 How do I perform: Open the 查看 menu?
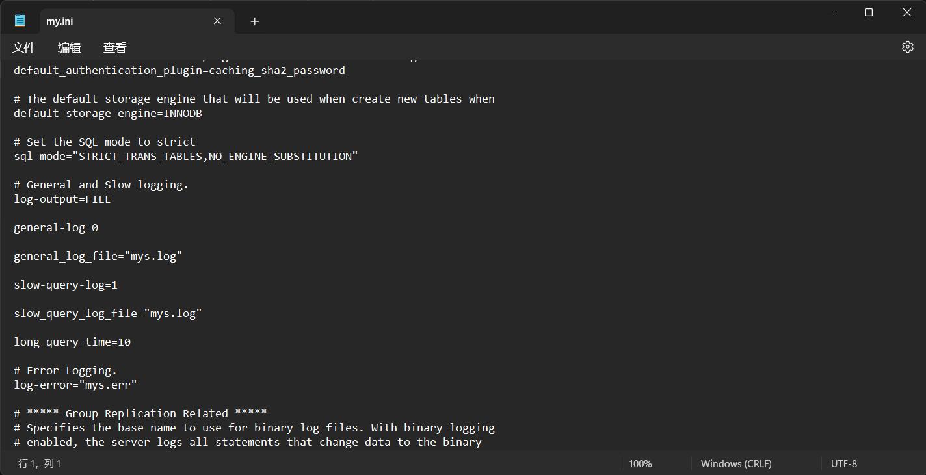[x=115, y=47]
